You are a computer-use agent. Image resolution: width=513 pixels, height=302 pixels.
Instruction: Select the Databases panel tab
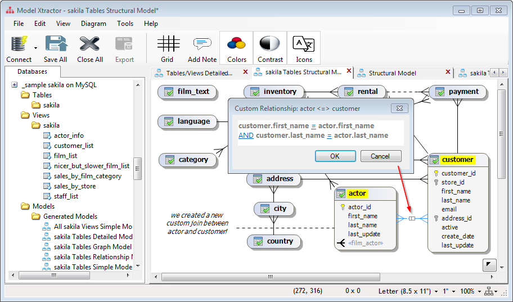[x=32, y=71]
